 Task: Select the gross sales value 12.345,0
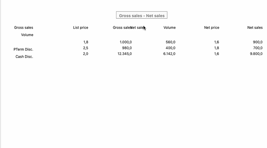[125, 54]
